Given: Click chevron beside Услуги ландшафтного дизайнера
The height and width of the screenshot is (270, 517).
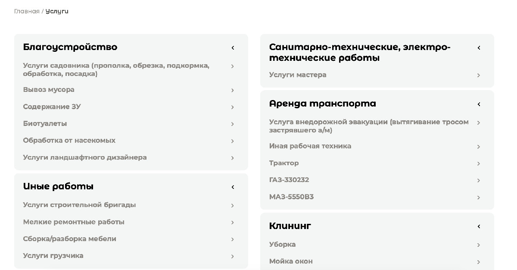Looking at the screenshot, I should (233, 158).
